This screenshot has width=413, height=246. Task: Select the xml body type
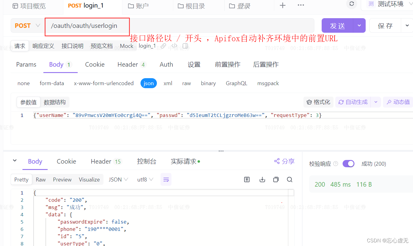point(168,83)
